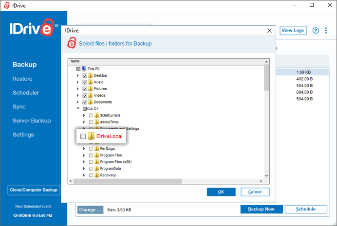The width and height of the screenshot is (337, 226).
Task: Click the Backup Now button
Action: point(262,209)
